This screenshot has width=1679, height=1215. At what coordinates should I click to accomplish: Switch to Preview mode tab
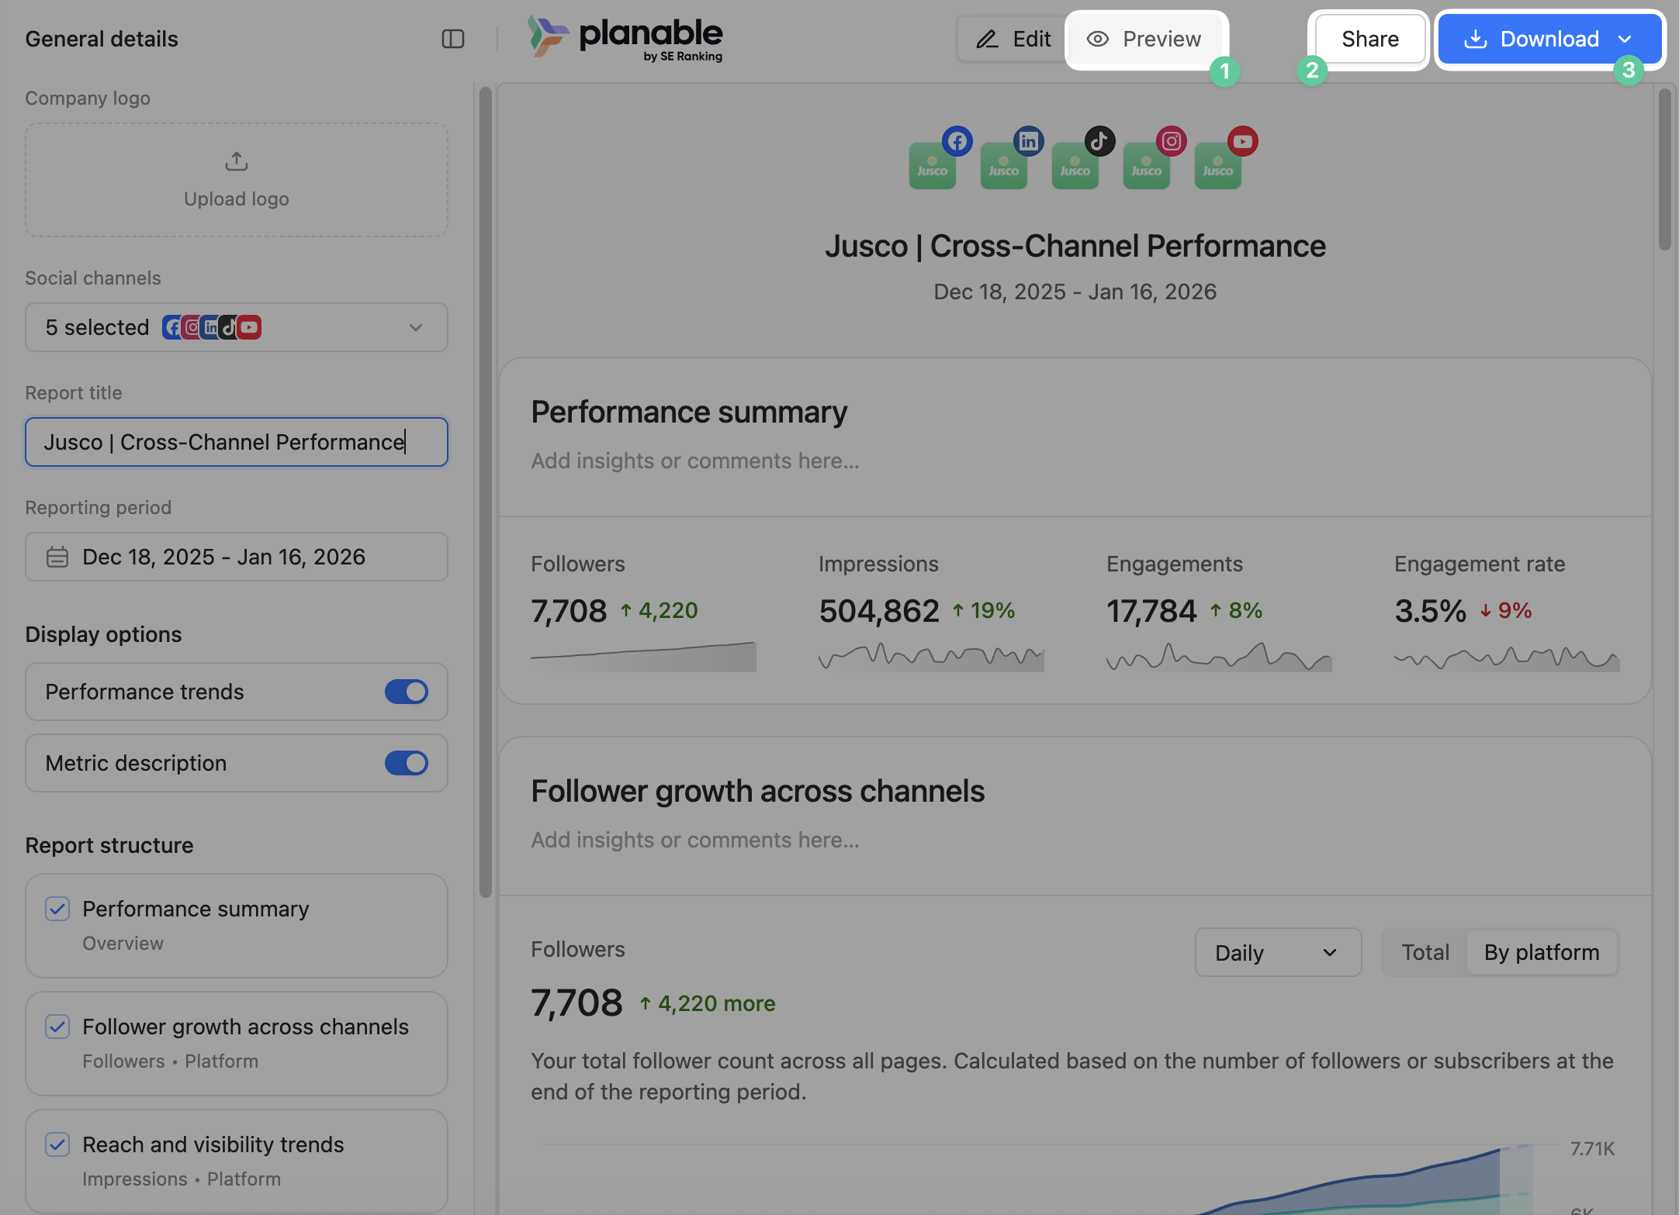(1145, 39)
